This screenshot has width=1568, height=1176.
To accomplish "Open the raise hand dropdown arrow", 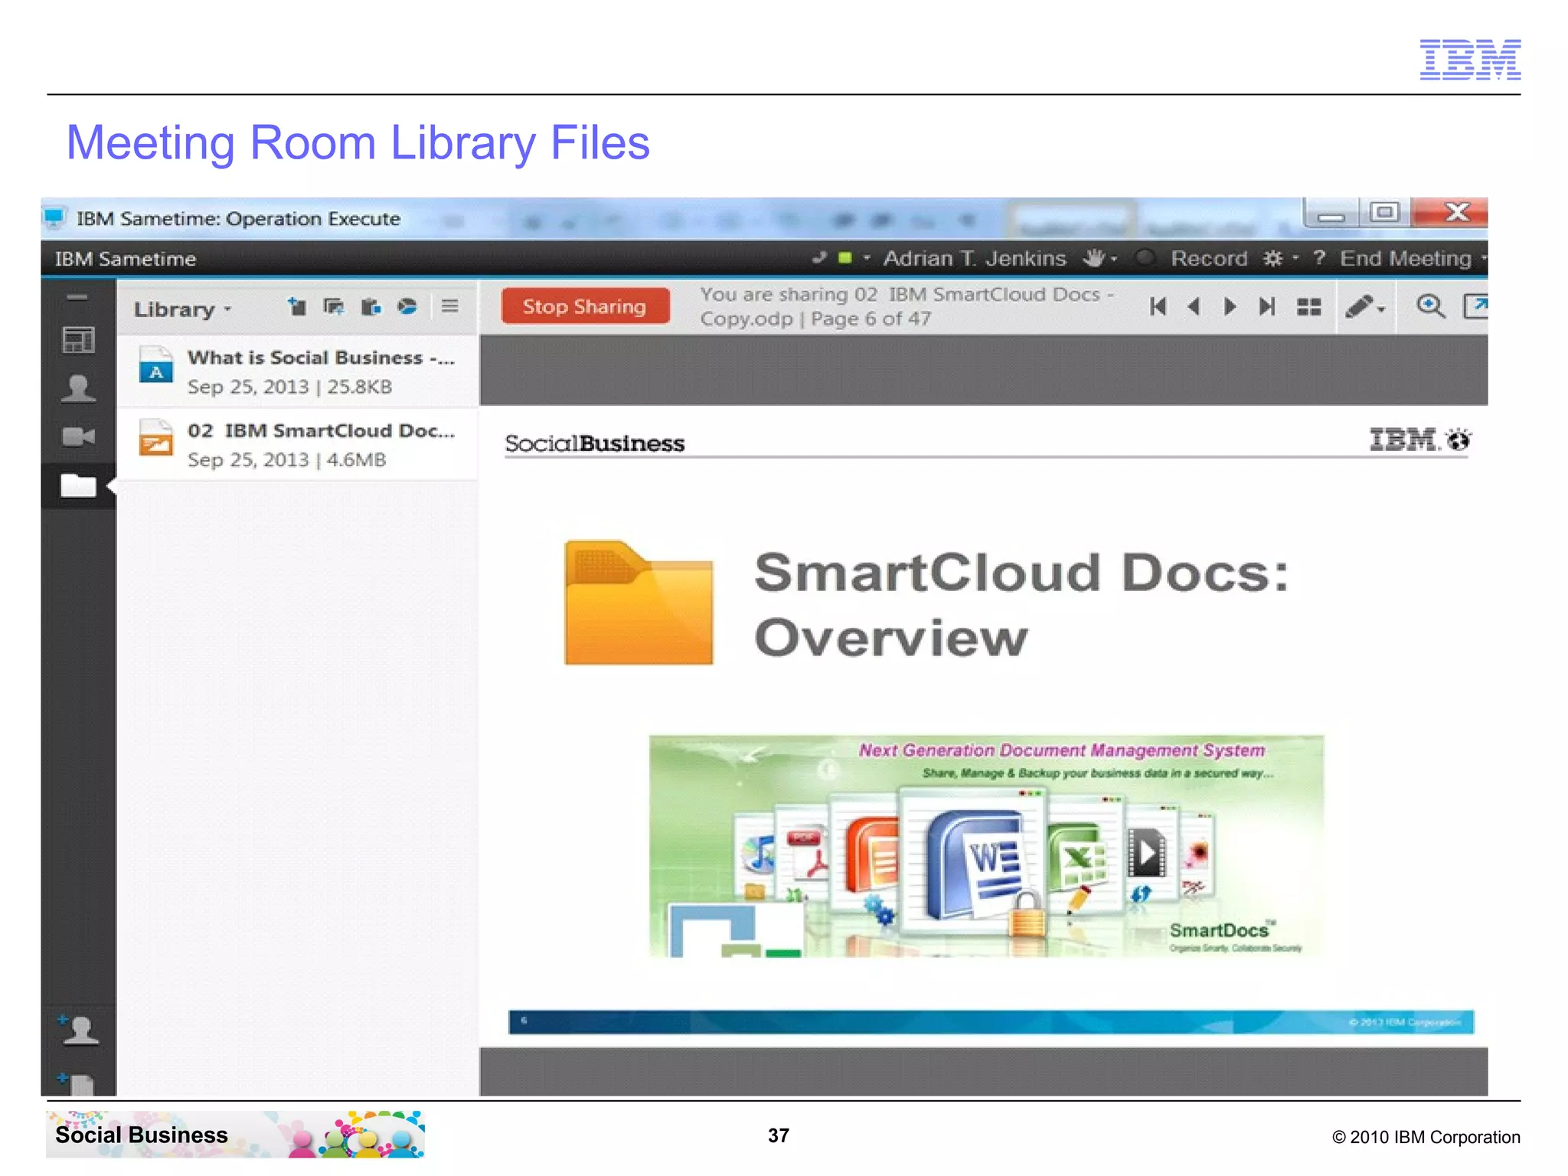I will [x=1114, y=260].
